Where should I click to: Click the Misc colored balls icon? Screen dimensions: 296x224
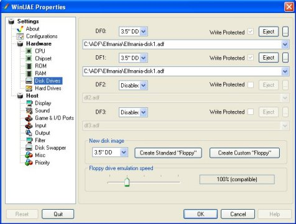[29, 155]
